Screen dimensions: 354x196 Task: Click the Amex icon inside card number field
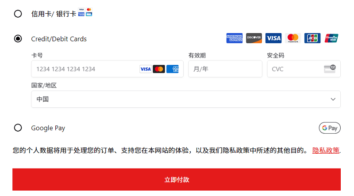point(173,69)
